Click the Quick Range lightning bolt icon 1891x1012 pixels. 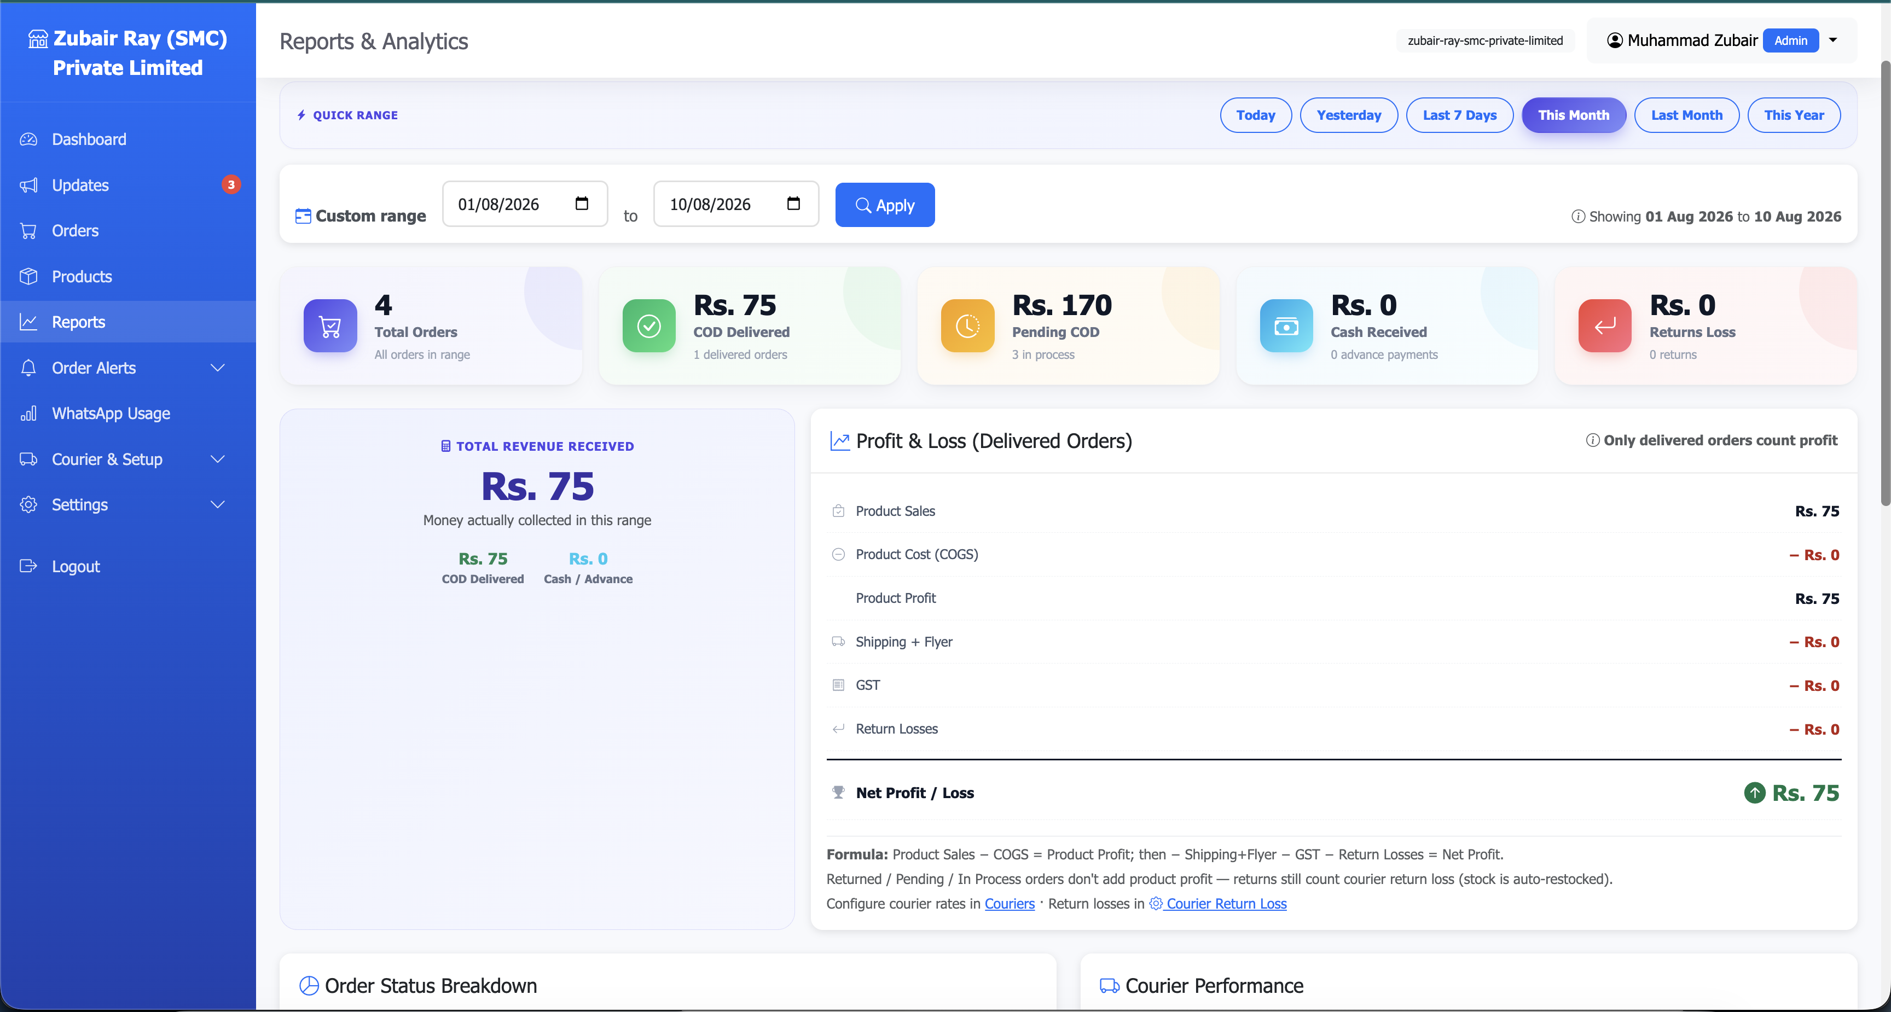[x=301, y=115]
